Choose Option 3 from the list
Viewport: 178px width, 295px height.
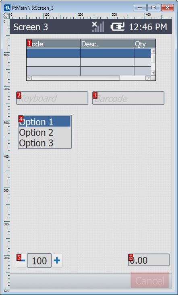(45, 143)
